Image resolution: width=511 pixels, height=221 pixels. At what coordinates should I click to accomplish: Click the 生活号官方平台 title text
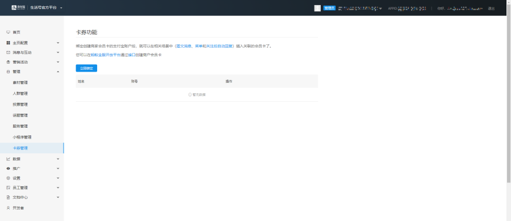tap(43, 7)
